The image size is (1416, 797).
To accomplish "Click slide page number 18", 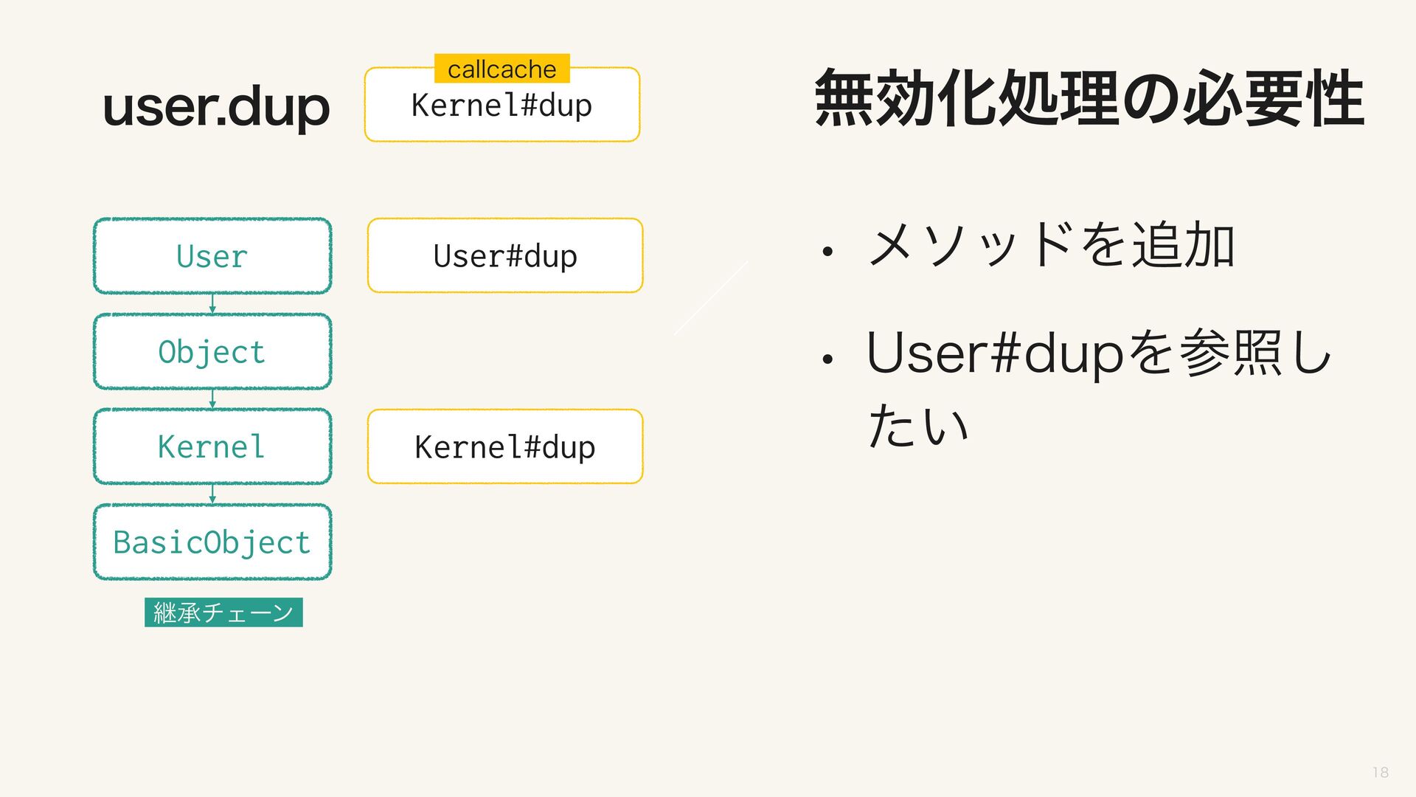I will pos(1381,773).
